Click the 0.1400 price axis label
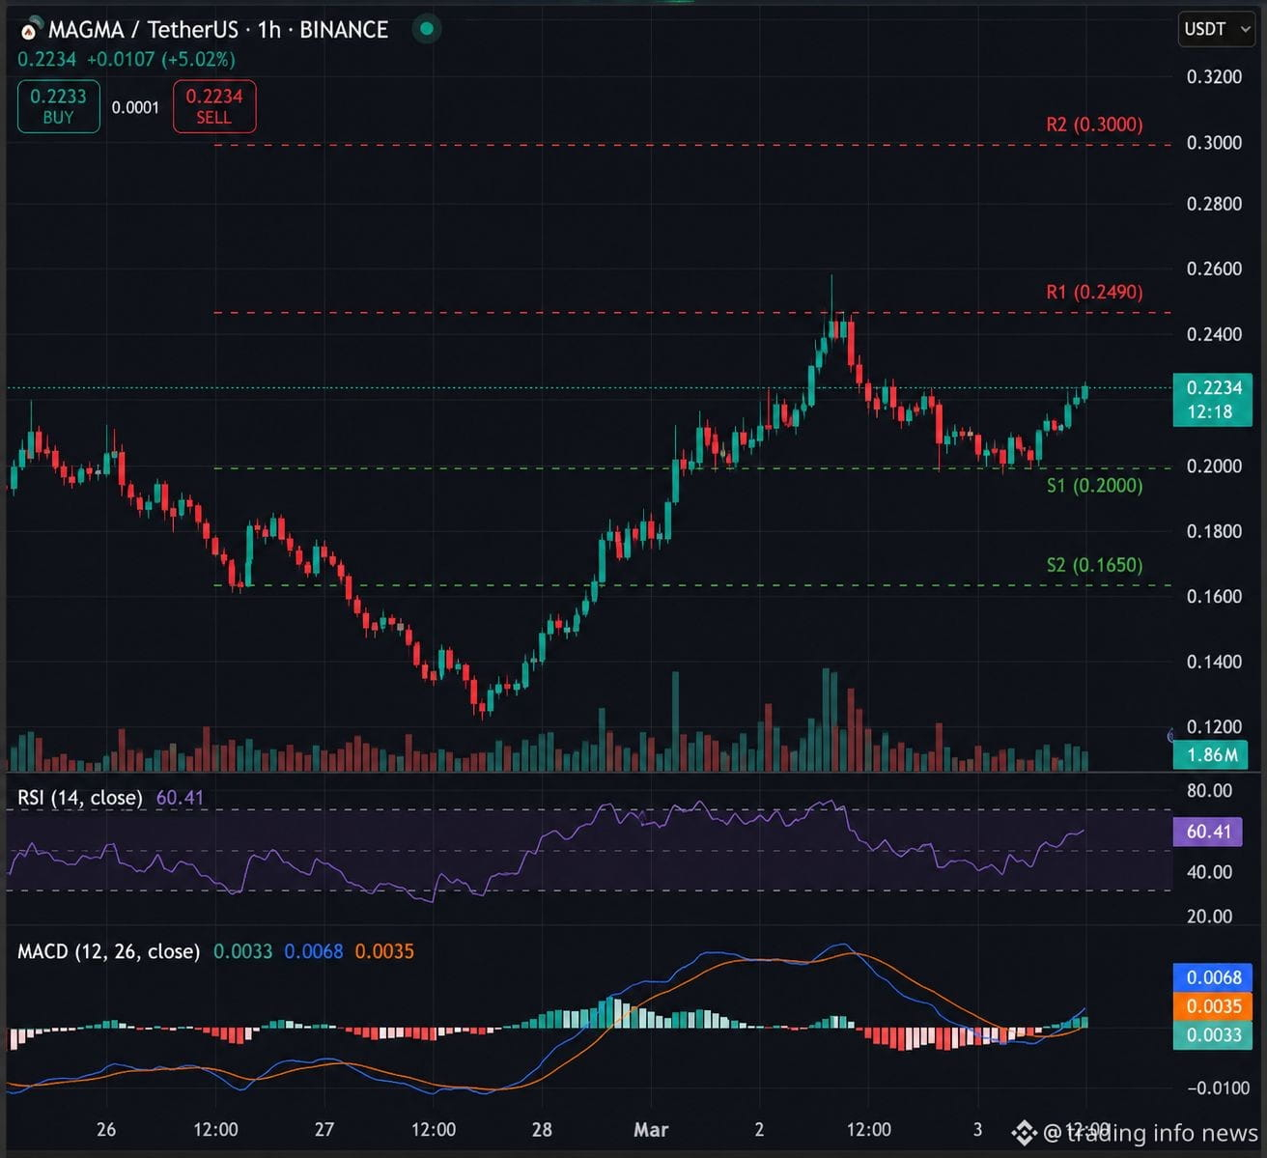This screenshot has height=1158, width=1267. point(1214,662)
